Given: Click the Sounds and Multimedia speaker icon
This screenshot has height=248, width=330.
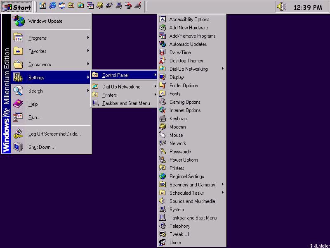Looking at the screenshot, I should click(163, 201).
